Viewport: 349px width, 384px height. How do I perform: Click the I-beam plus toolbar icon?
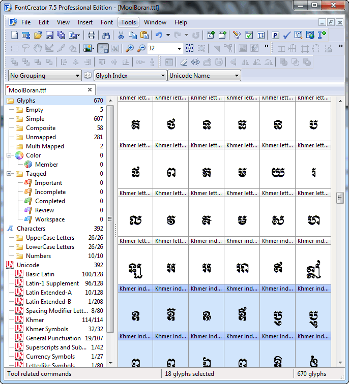(322, 35)
